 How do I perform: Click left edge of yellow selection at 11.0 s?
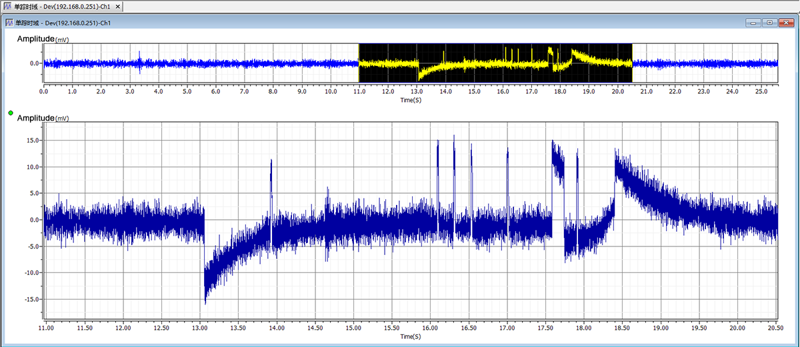359,63
